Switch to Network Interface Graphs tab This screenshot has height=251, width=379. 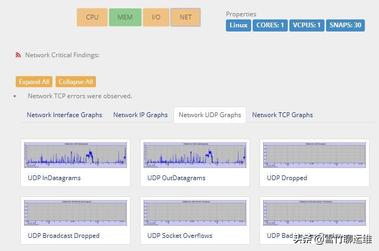(64, 114)
